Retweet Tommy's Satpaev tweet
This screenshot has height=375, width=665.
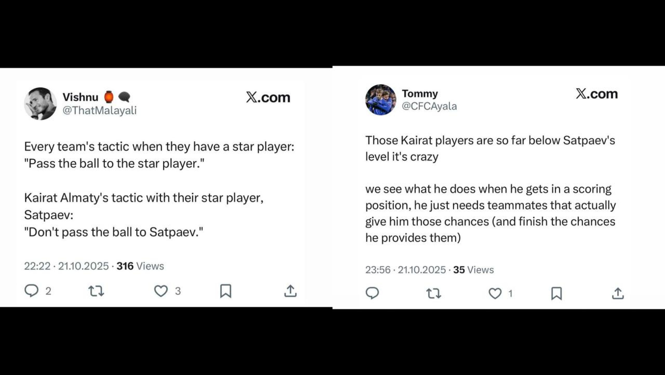tap(433, 294)
